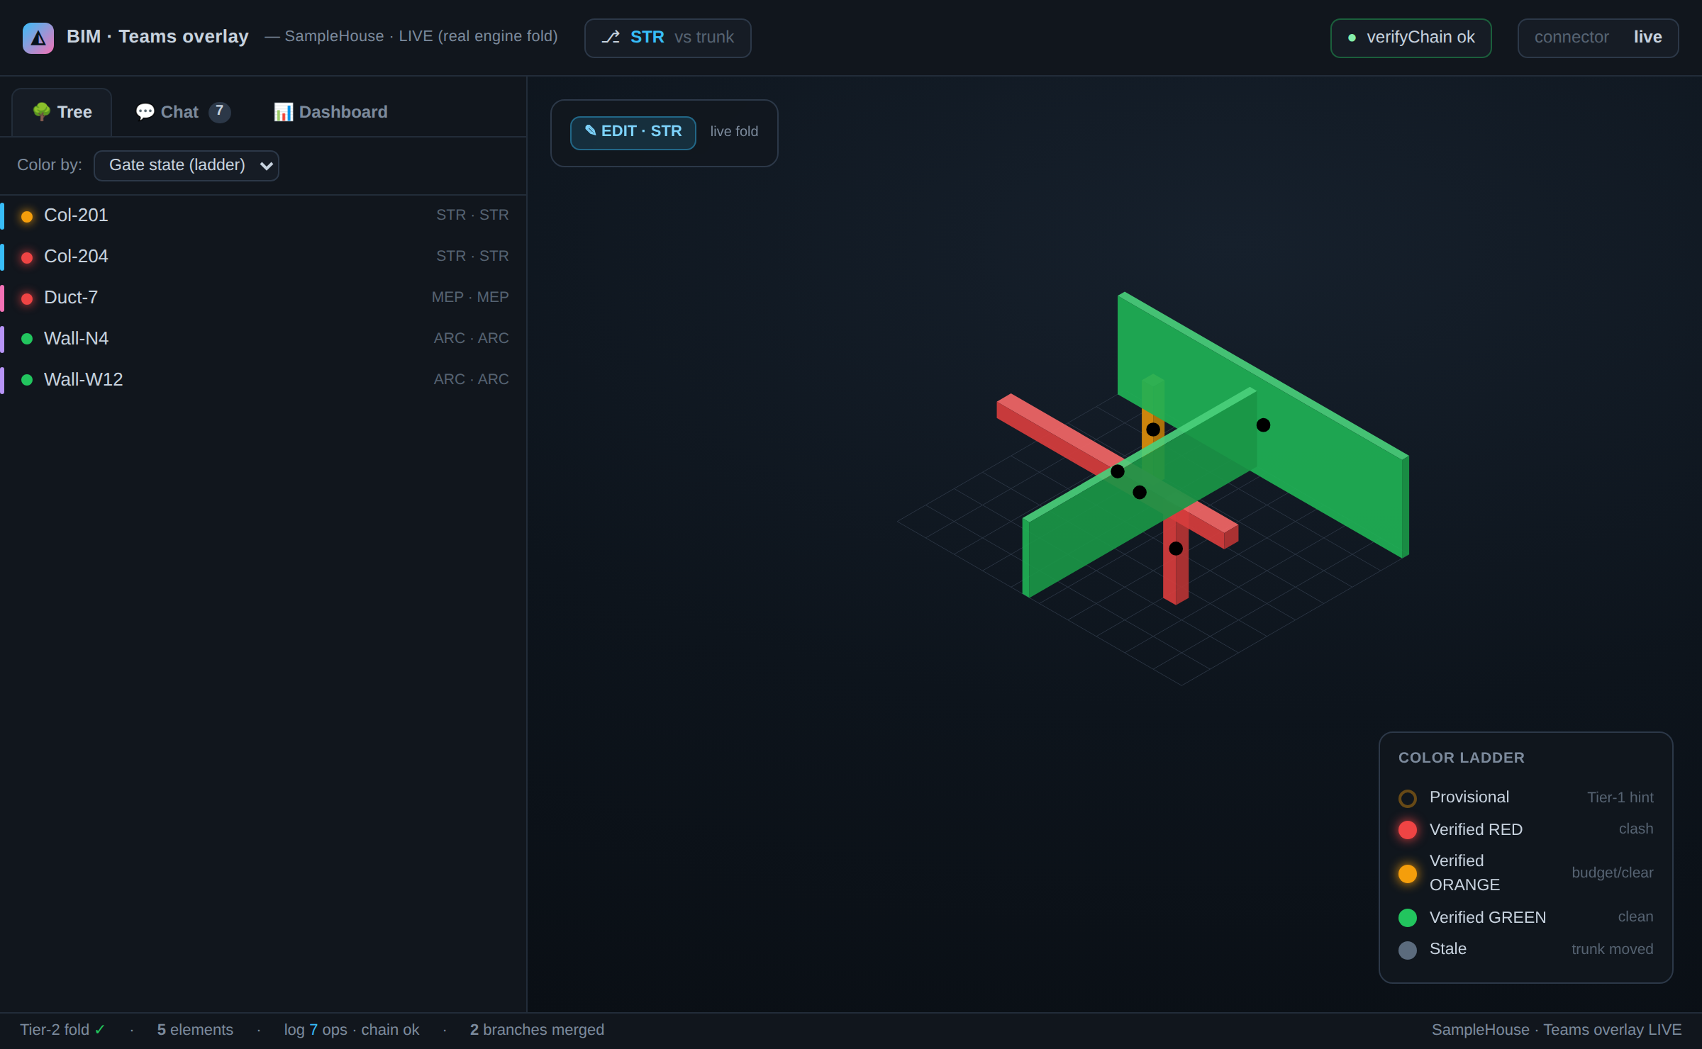Open the Tree tab
This screenshot has width=1702, height=1049.
tap(62, 112)
